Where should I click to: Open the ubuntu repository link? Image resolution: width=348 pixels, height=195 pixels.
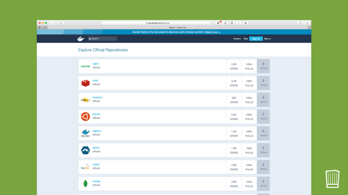97,114
